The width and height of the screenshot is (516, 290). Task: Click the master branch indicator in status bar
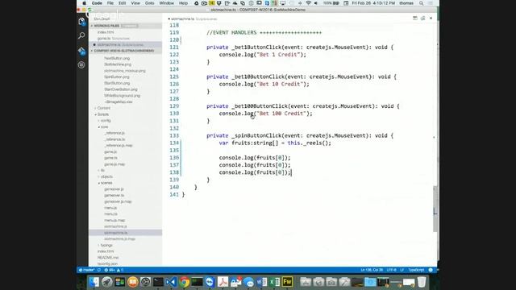coord(86,270)
